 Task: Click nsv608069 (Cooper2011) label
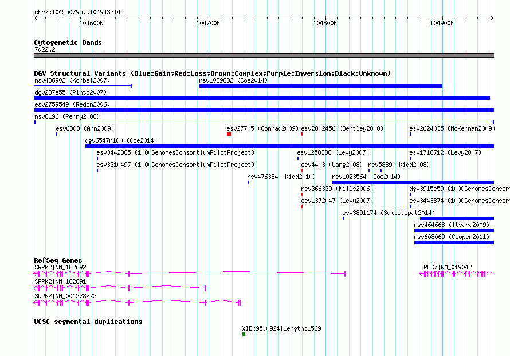(x=452, y=237)
